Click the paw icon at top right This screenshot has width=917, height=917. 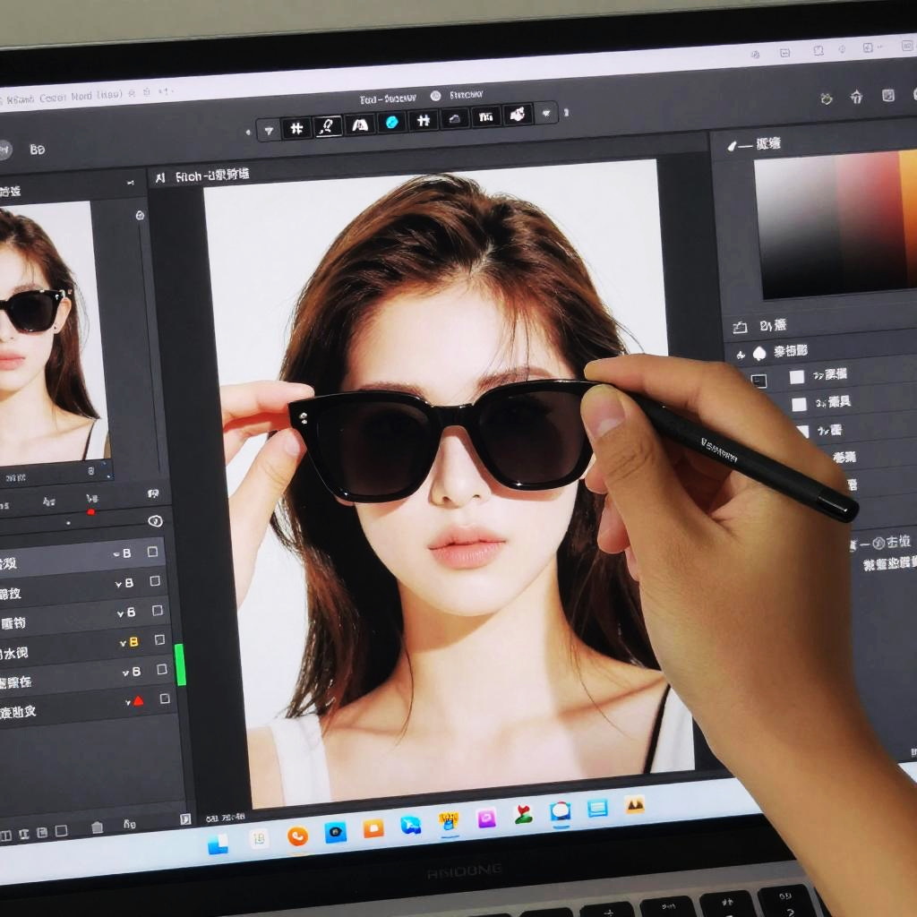[x=827, y=98]
